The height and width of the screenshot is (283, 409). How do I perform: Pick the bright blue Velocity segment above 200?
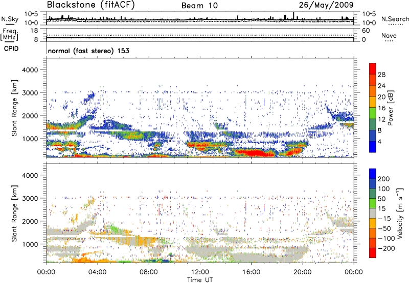373,174
